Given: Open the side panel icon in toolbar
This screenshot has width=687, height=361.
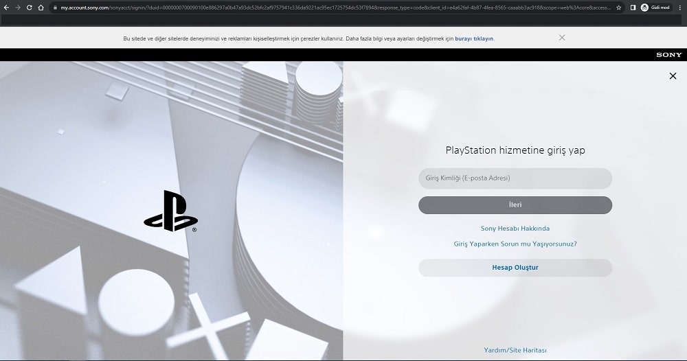Looking at the screenshot, I should click(633, 8).
